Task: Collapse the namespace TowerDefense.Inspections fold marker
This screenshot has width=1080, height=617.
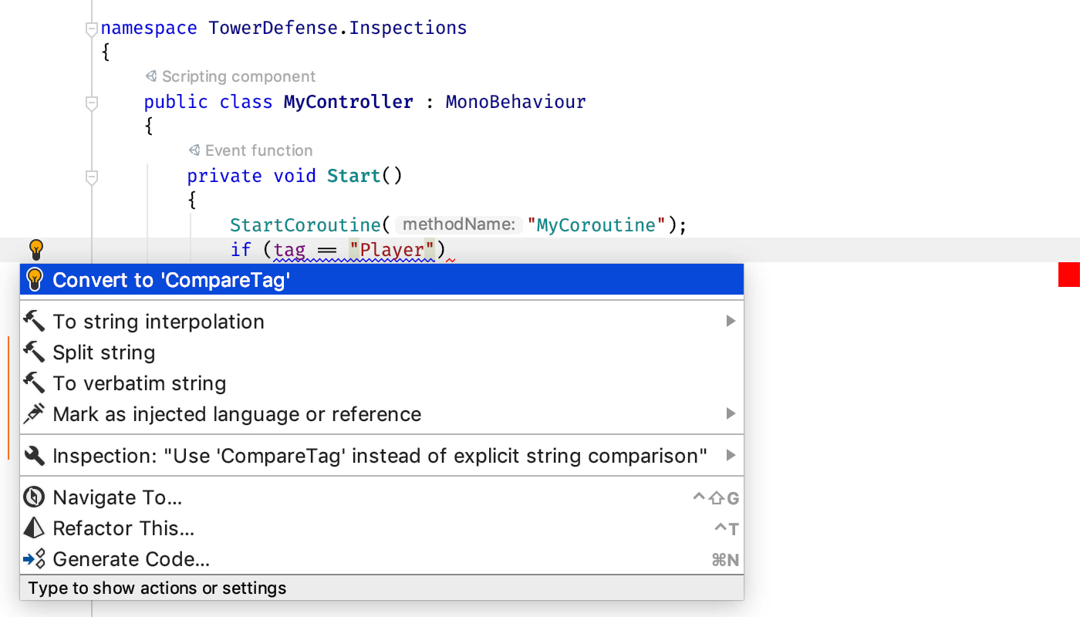Action: pyautogui.click(x=91, y=29)
